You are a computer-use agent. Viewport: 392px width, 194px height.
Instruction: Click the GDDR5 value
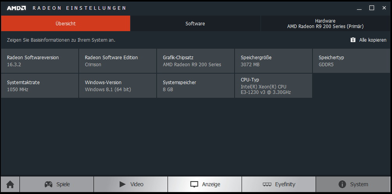point(326,65)
